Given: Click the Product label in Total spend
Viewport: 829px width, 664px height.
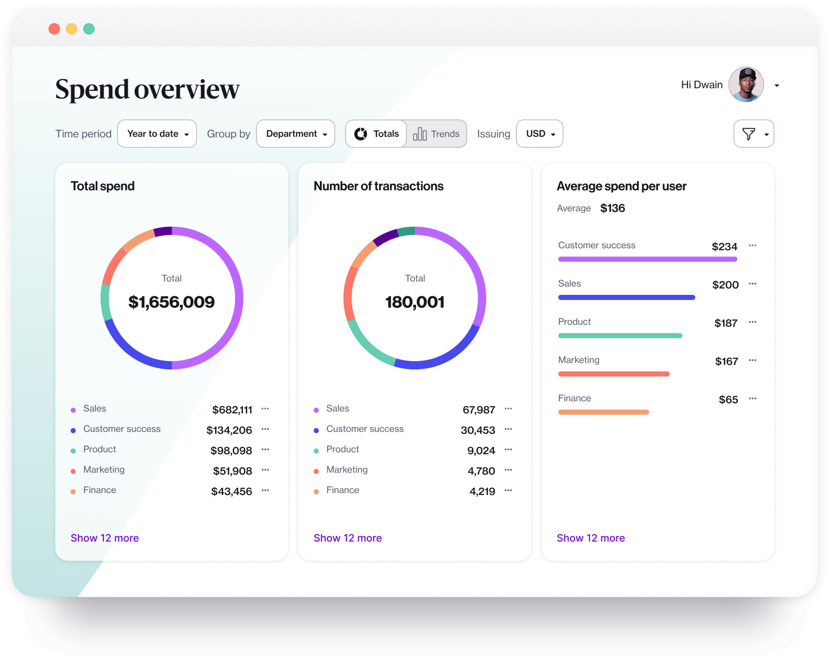Looking at the screenshot, I should 100,449.
